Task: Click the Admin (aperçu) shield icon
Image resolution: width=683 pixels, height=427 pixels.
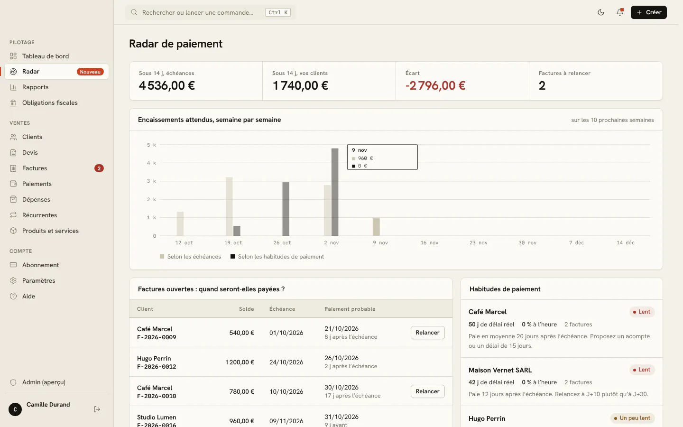Action: (x=13, y=382)
